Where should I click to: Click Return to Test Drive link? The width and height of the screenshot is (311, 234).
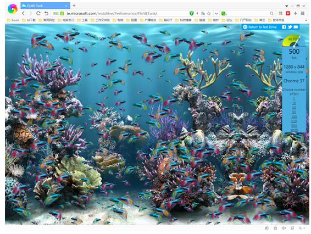point(262,27)
